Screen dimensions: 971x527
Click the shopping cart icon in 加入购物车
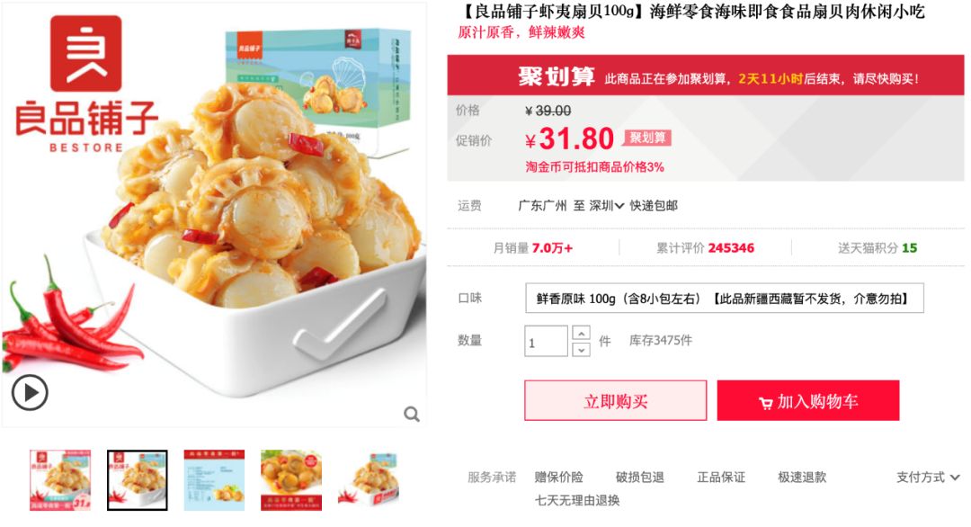[x=765, y=403]
